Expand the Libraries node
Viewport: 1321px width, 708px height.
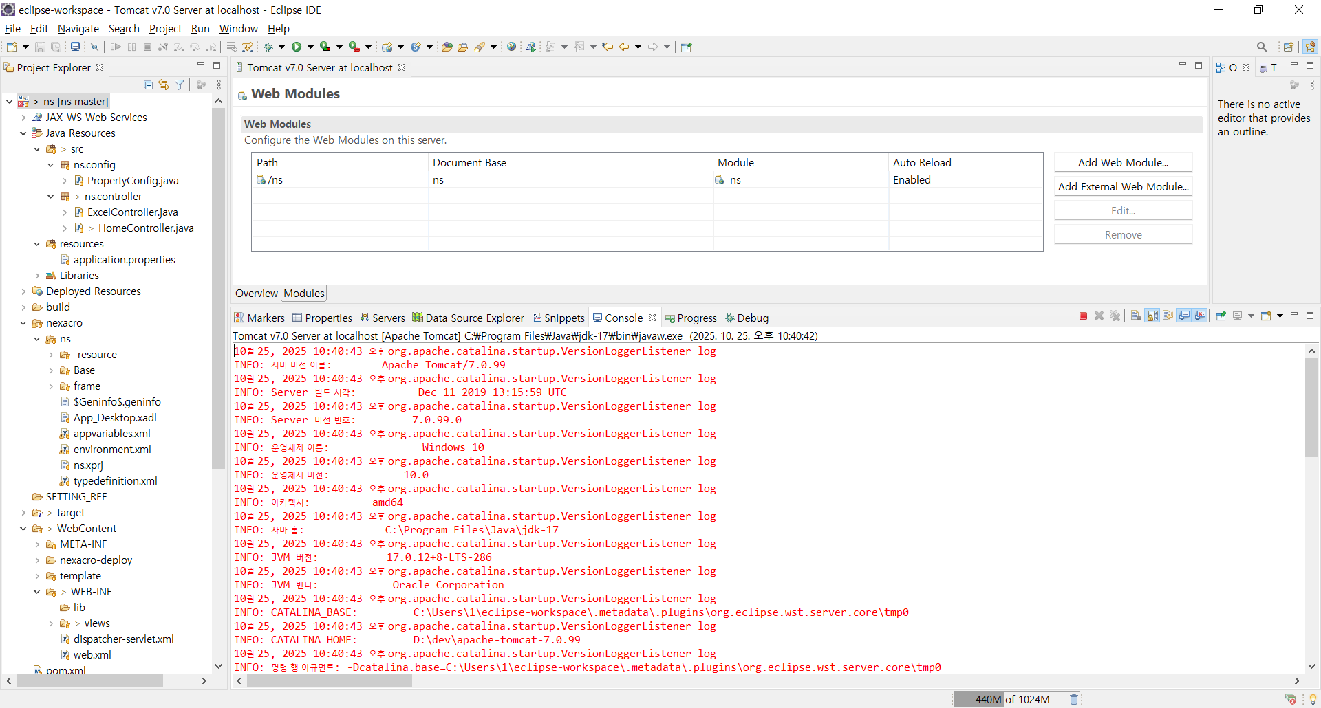point(36,276)
